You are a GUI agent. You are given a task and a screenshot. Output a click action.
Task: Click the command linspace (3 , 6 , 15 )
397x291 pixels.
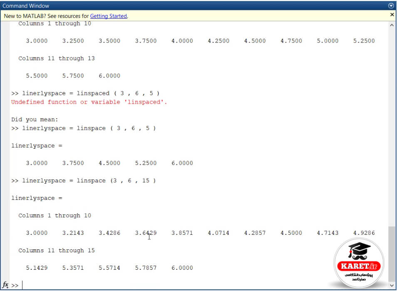click(x=84, y=181)
